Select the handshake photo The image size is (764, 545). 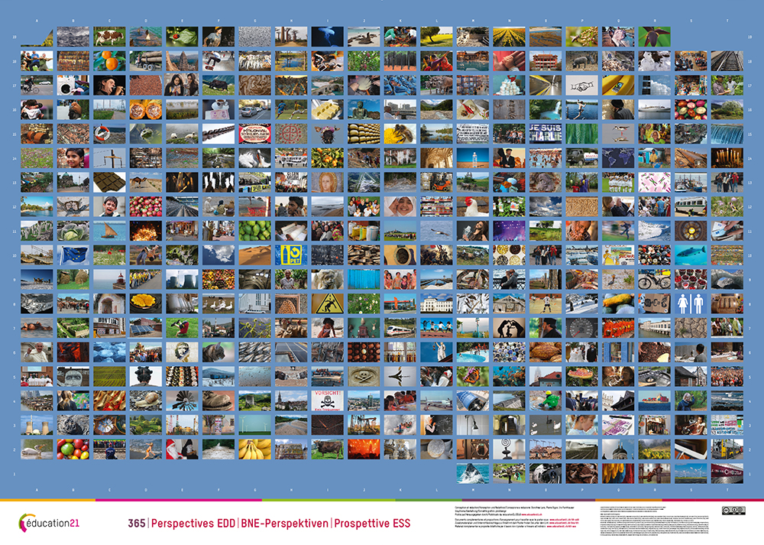(581, 85)
